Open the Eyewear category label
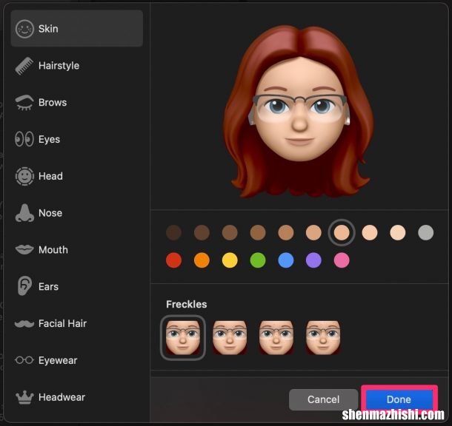This screenshot has height=426, width=452. click(x=58, y=360)
